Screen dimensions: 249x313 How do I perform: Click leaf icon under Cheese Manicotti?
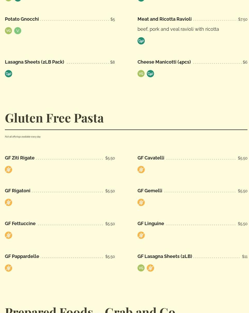pyautogui.click(x=150, y=74)
